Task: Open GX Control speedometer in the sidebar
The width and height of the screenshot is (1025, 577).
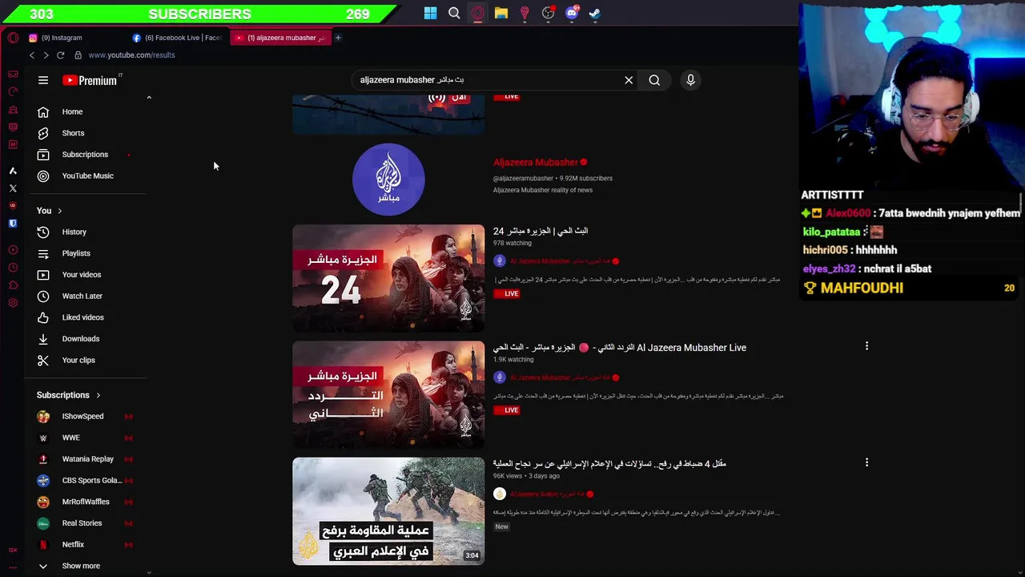Action: 13,91
